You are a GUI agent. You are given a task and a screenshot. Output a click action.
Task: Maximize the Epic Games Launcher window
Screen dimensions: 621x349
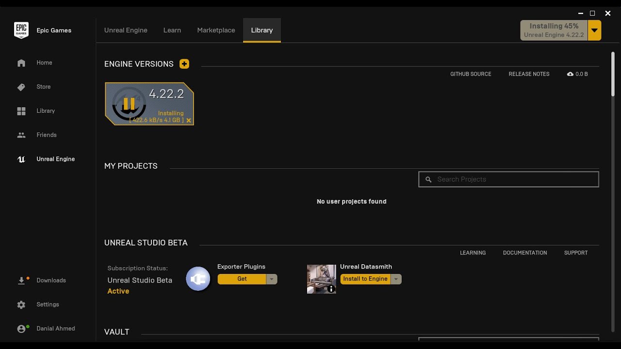tap(592, 14)
